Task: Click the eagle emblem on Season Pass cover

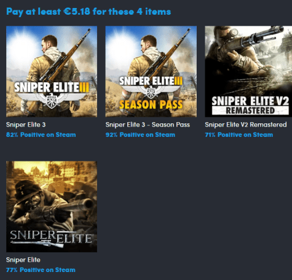Action: [151, 92]
